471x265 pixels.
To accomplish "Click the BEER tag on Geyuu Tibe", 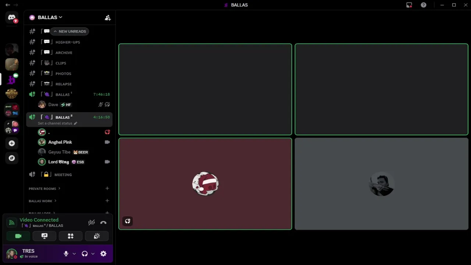I will click(x=81, y=152).
